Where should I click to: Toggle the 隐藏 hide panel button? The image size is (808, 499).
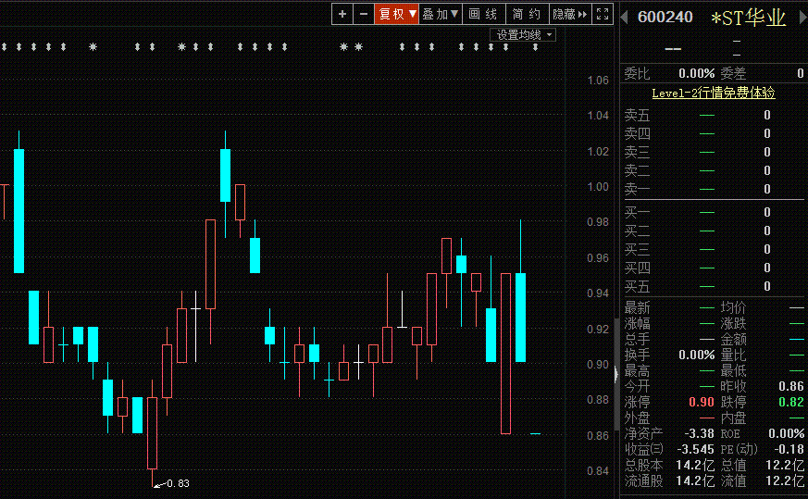pos(569,14)
